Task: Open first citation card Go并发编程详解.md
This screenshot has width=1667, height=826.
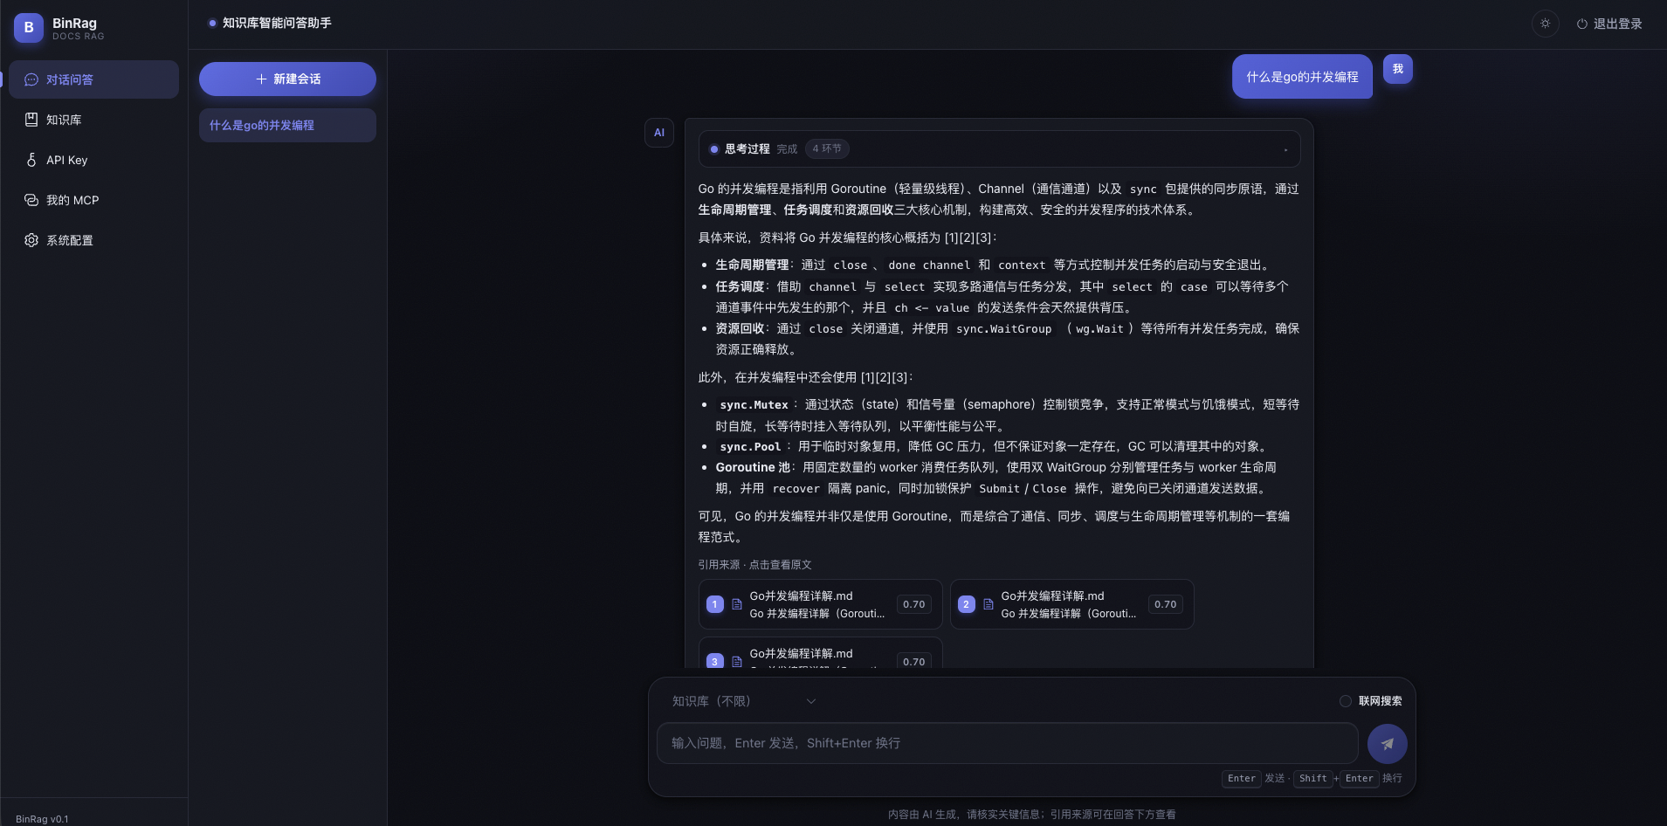Action: click(x=820, y=604)
